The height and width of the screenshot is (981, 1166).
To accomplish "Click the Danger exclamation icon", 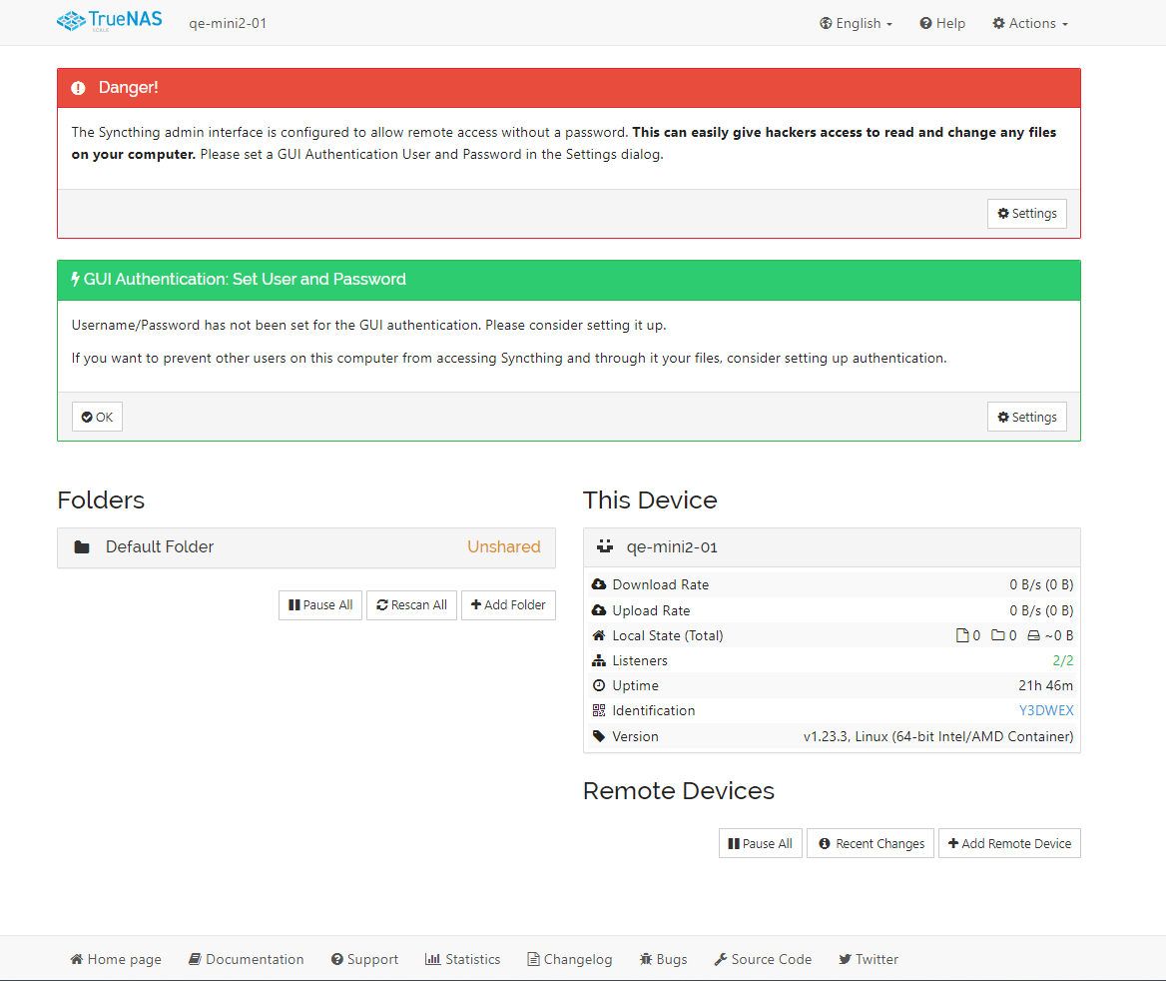I will pos(78,88).
